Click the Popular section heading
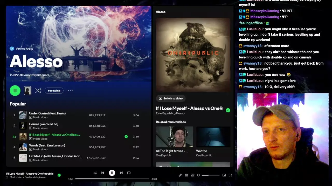The height and width of the screenshot is (186, 332). (18, 104)
